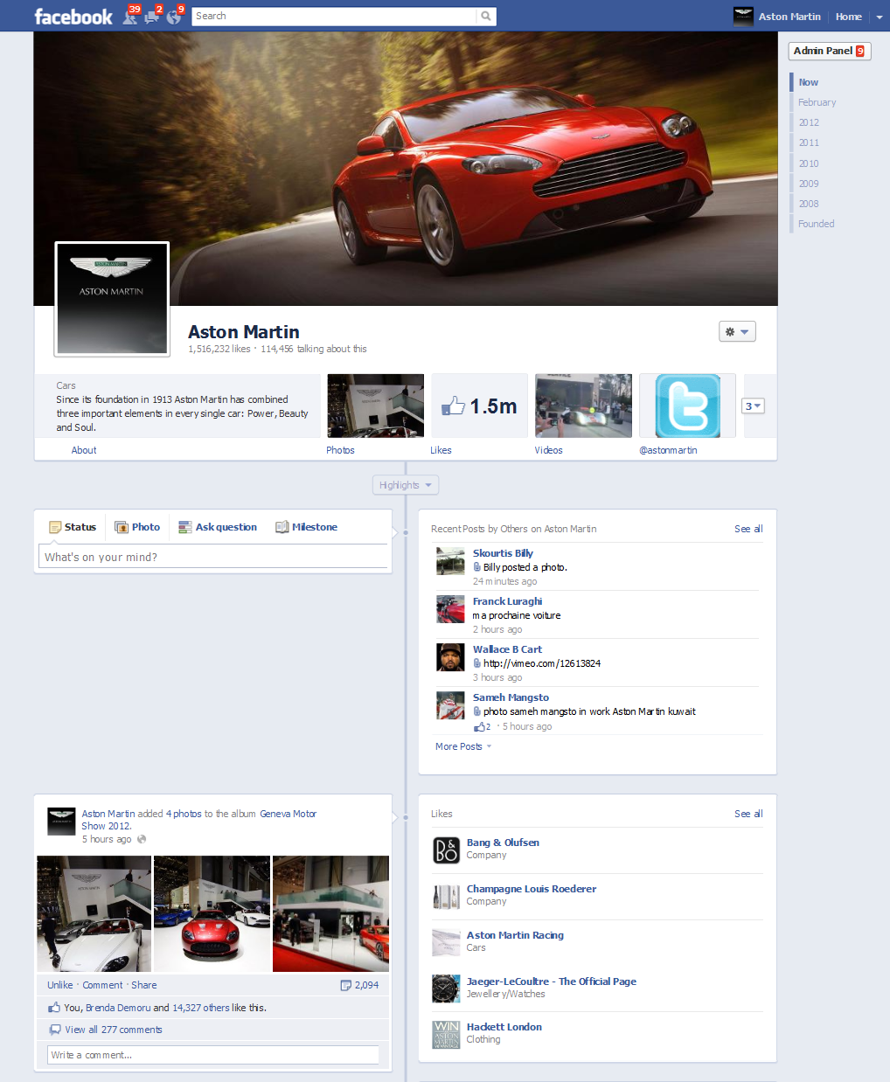Click the 1.5m Likes thumbs-up tile
890x1082 pixels.
click(x=479, y=406)
